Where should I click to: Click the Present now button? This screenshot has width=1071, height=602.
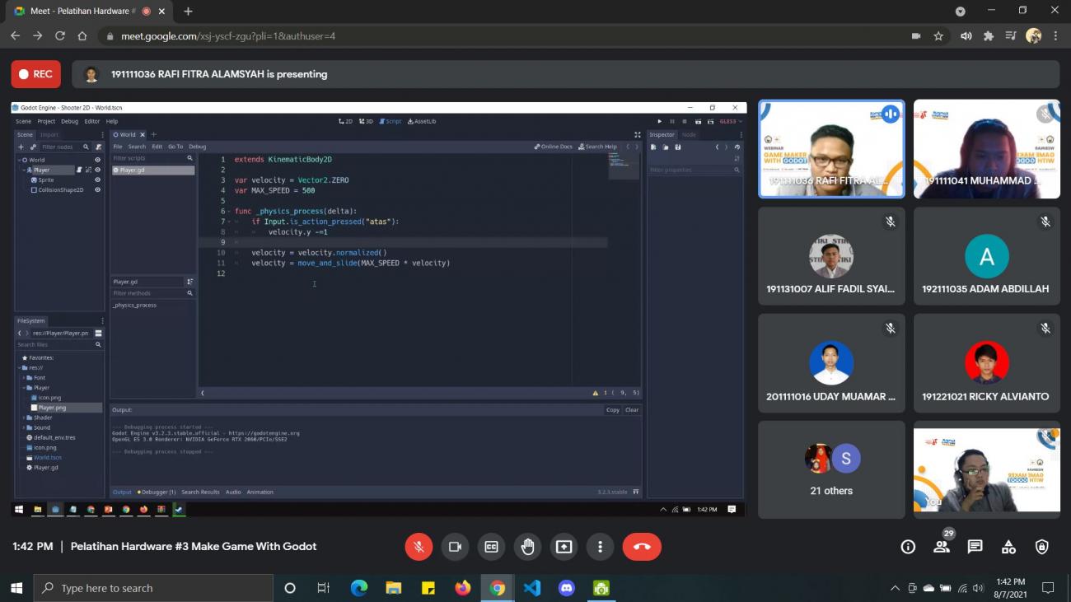coord(564,547)
